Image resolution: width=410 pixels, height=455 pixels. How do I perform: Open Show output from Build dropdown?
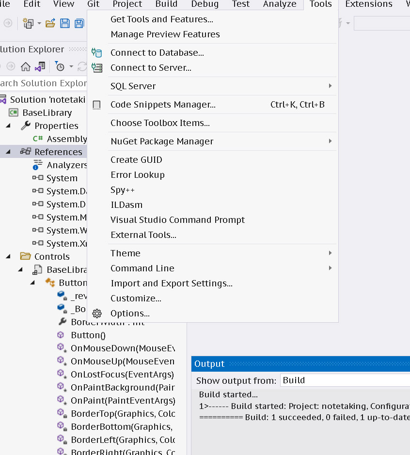(x=345, y=380)
